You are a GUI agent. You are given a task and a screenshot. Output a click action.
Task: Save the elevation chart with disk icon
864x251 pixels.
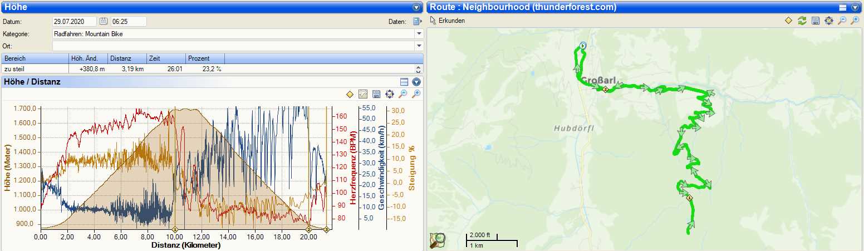376,94
